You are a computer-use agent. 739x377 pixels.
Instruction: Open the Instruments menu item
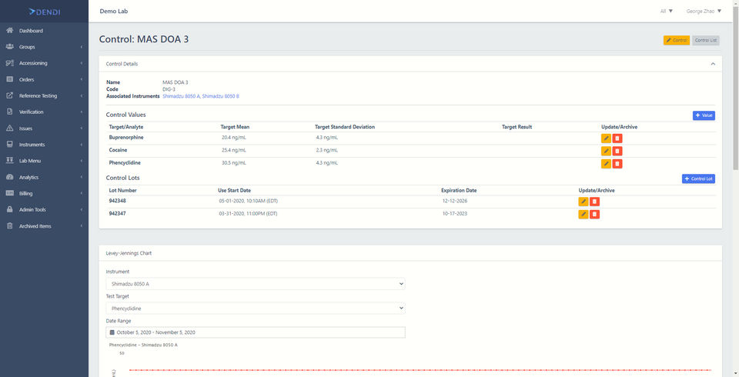[x=32, y=145]
